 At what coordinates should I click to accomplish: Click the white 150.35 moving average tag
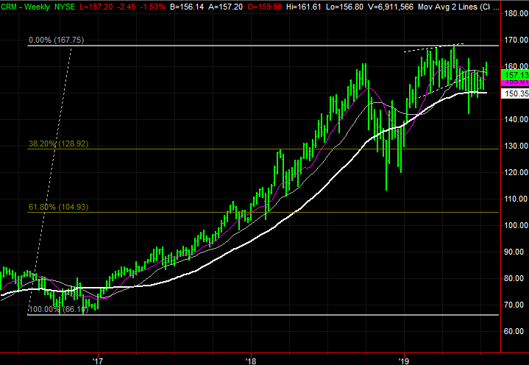click(515, 93)
